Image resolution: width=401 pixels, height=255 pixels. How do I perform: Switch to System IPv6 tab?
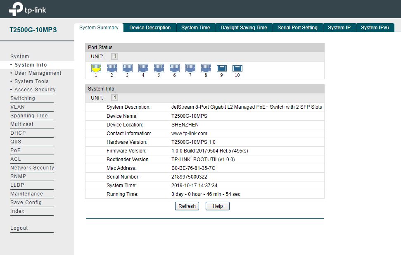pos(375,28)
